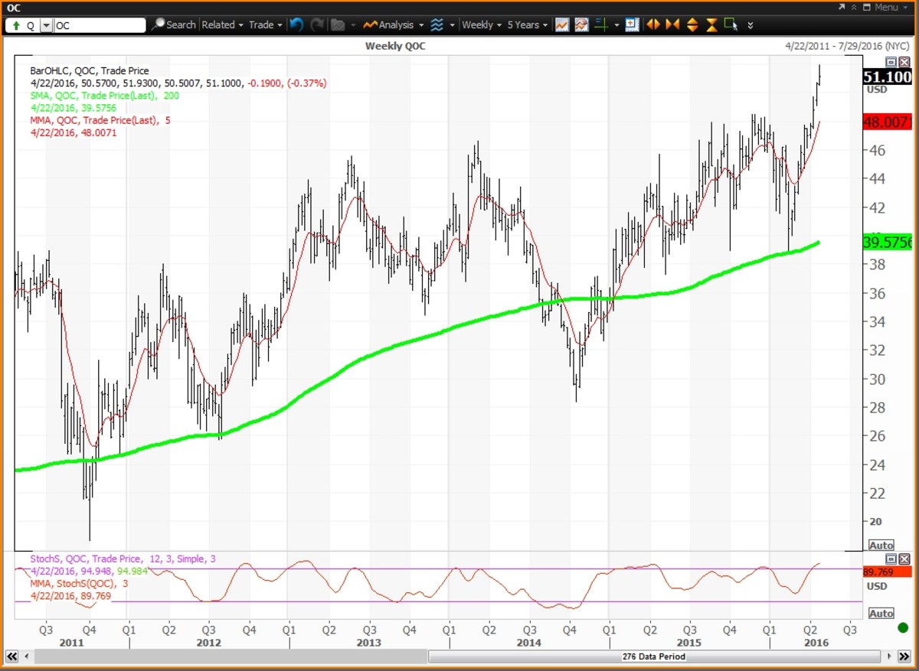This screenshot has width=919, height=671.
Task: Expand the Weekly interval dropdown
Action: 482,24
